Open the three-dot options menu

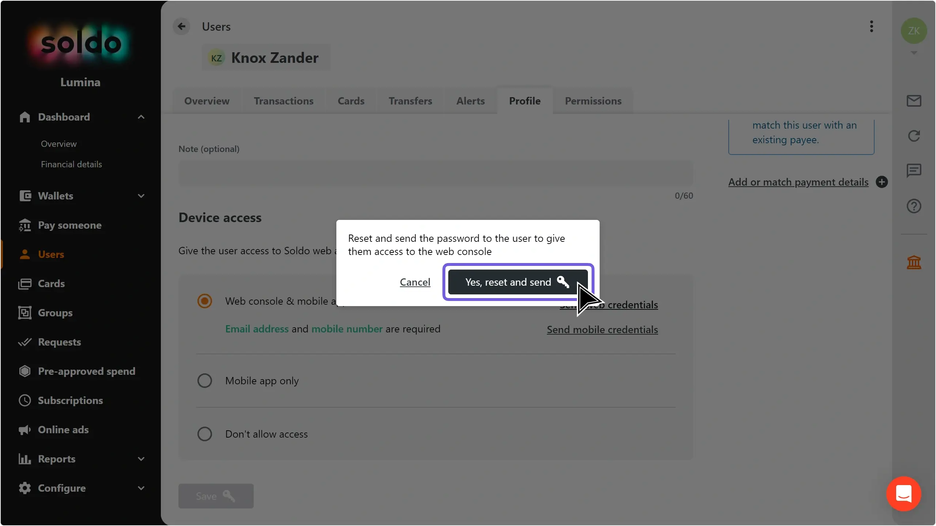point(872,26)
